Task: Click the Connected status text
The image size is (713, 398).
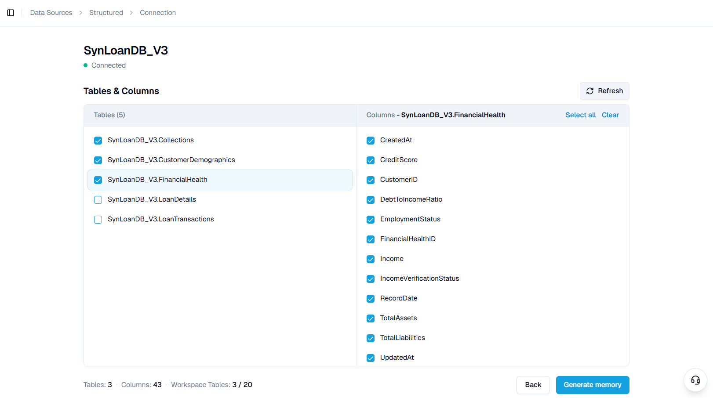Action: tap(109, 65)
